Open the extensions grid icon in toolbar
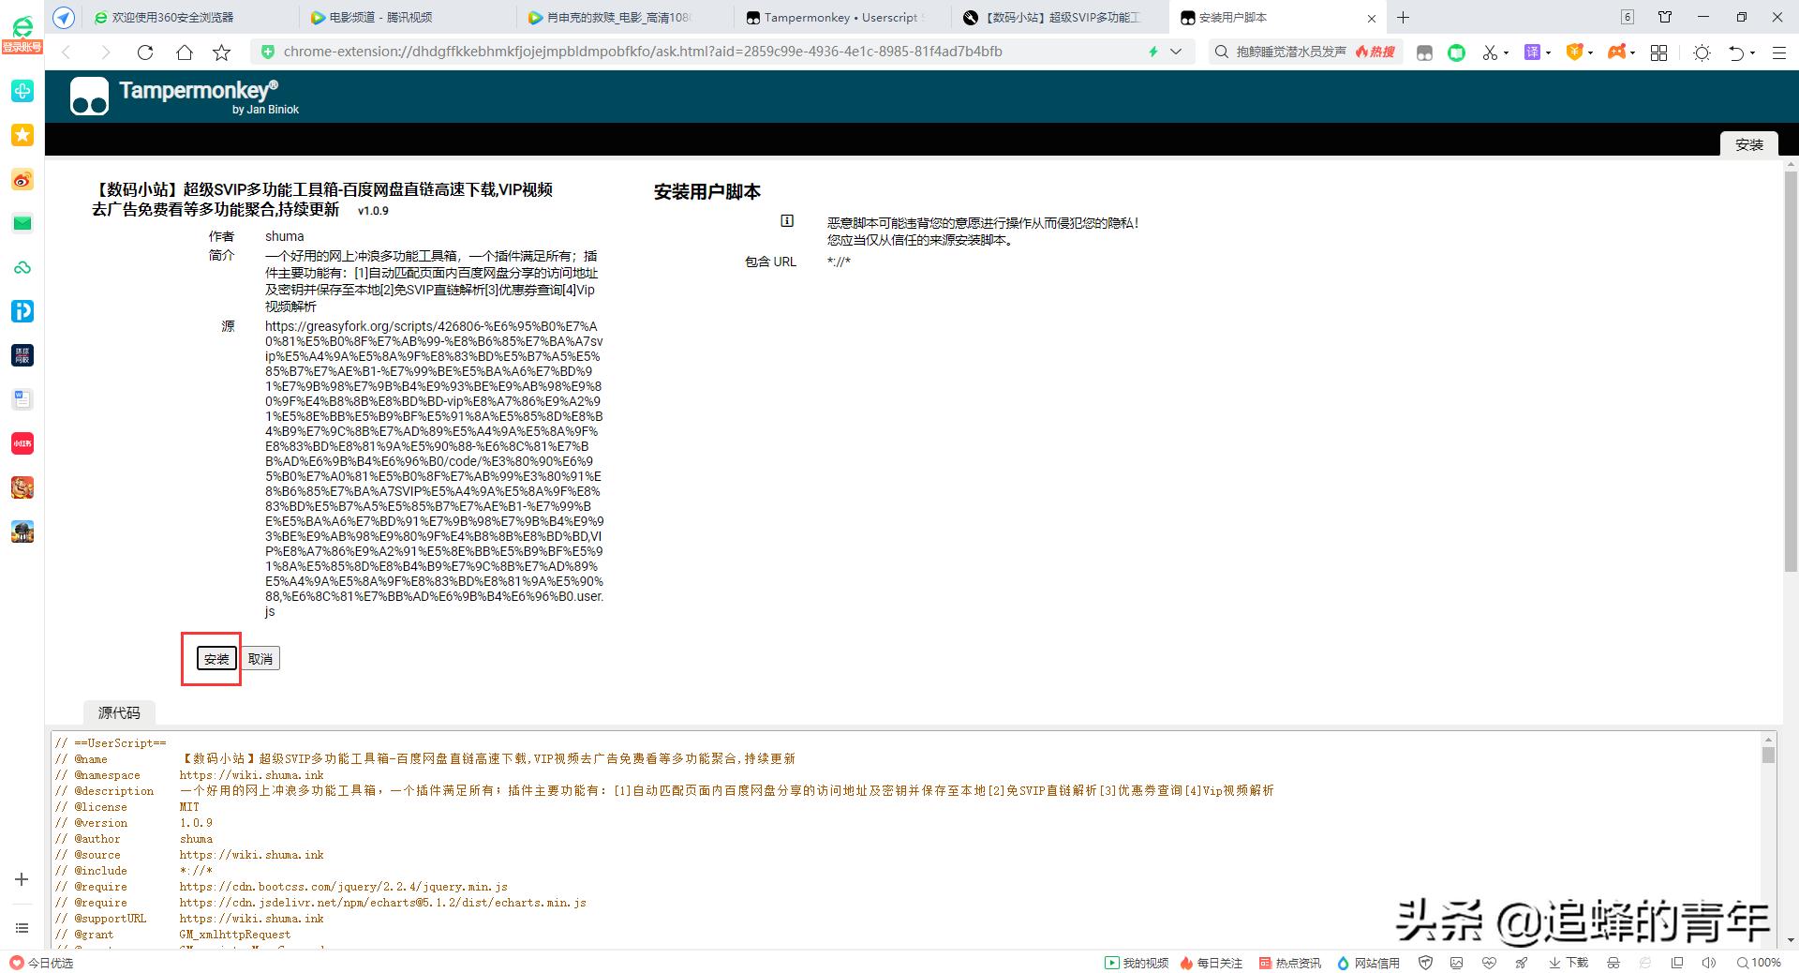This screenshot has height=973, width=1799. coord(1658,52)
